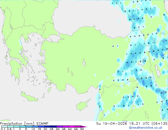
Task: Click the '18..21 UTC' time range text
Action: (x=140, y=124)
